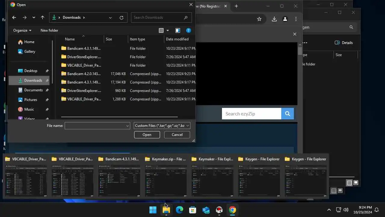Select Gallery in navigation pane

29,52
